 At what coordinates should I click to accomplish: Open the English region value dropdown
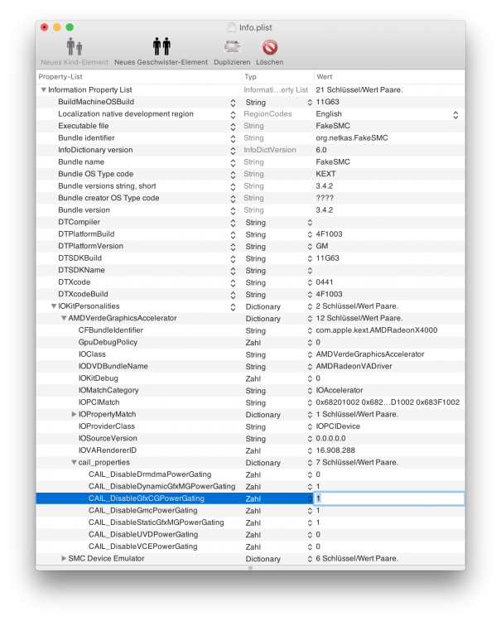tap(455, 115)
